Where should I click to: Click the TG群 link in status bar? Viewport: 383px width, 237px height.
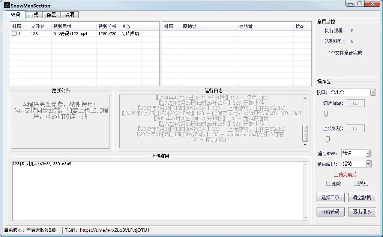tap(114, 230)
